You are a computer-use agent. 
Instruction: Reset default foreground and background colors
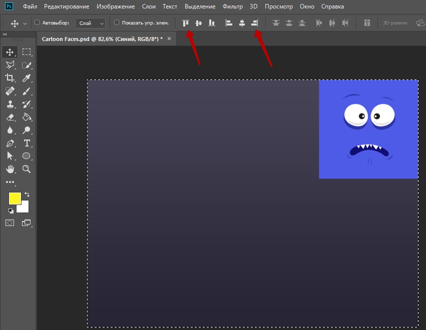[x=11, y=210]
